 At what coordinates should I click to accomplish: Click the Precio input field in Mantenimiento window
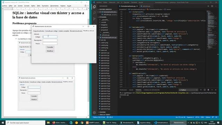coord(50,43)
